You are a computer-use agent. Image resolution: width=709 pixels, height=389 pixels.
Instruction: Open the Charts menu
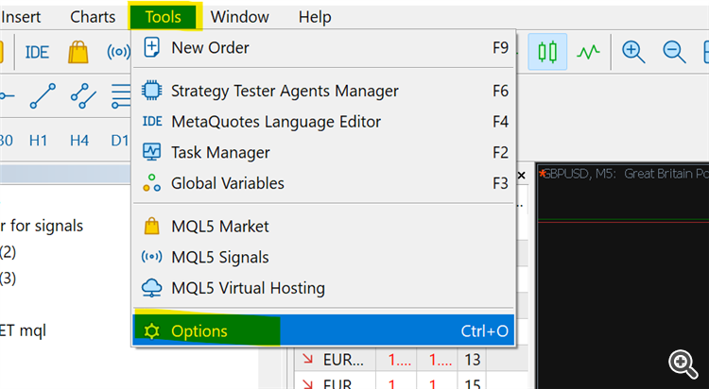[x=93, y=17]
